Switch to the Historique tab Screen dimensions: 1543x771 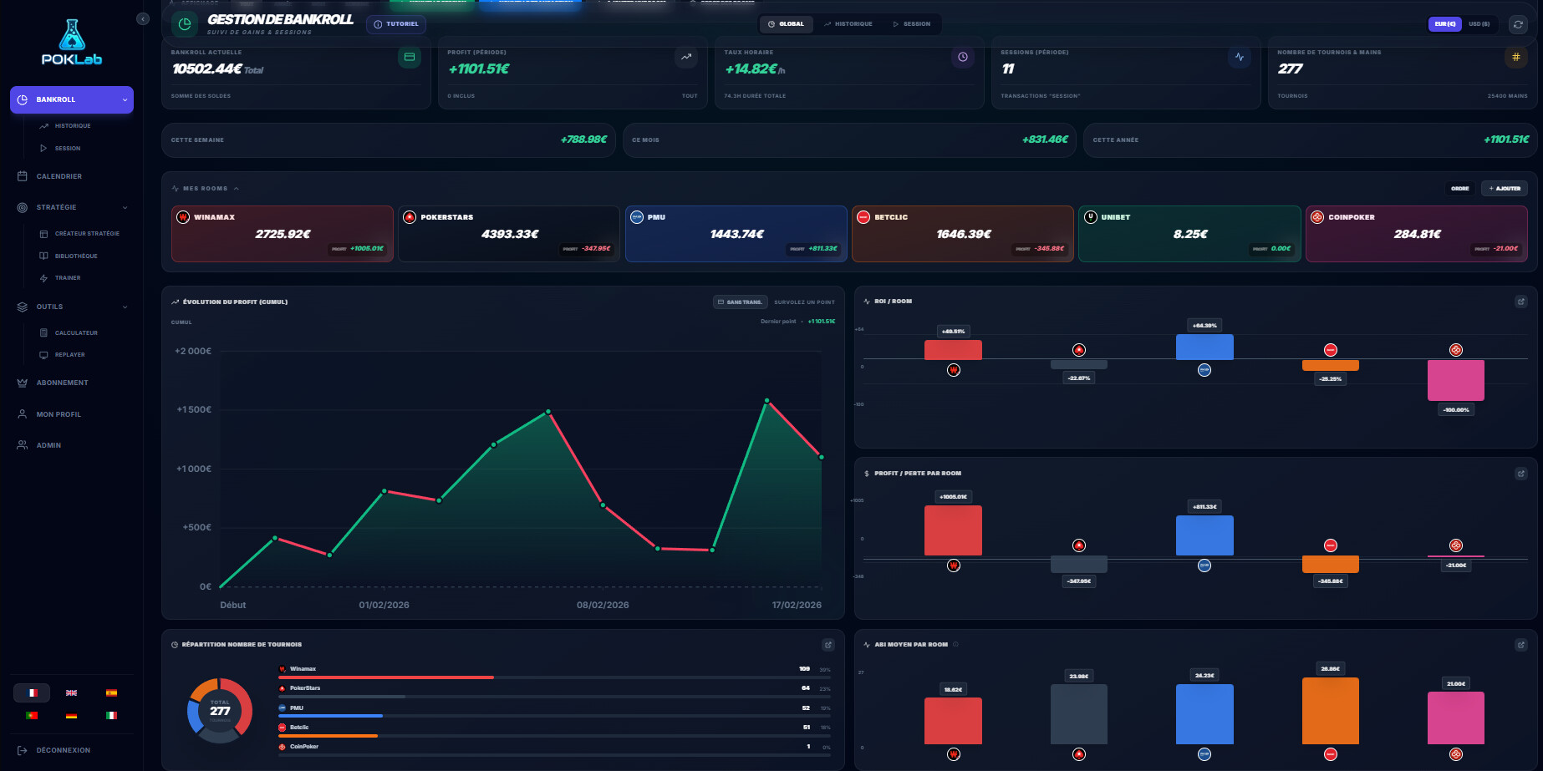point(848,24)
